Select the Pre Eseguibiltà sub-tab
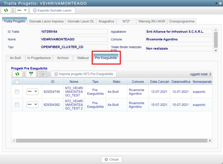The height and width of the screenshot is (164, 223). point(106,58)
